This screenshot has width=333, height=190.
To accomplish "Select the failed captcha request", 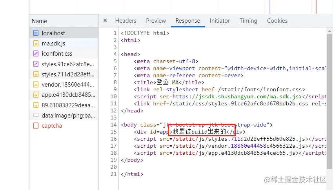I will (x=64, y=125).
